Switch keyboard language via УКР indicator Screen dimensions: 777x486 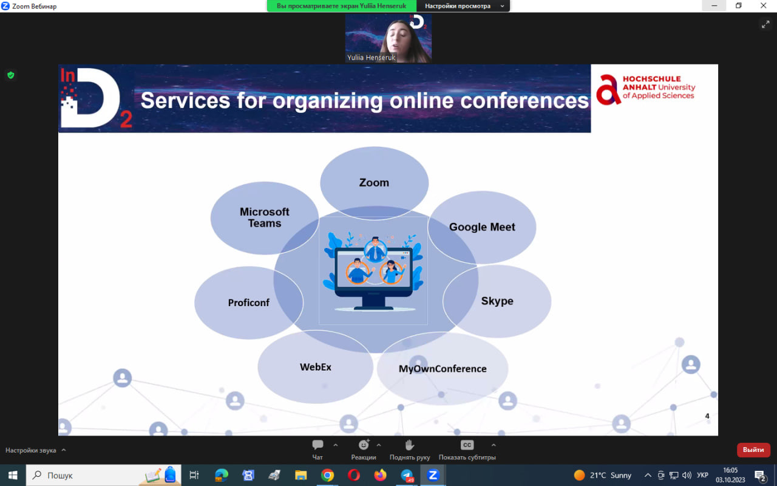(x=702, y=475)
